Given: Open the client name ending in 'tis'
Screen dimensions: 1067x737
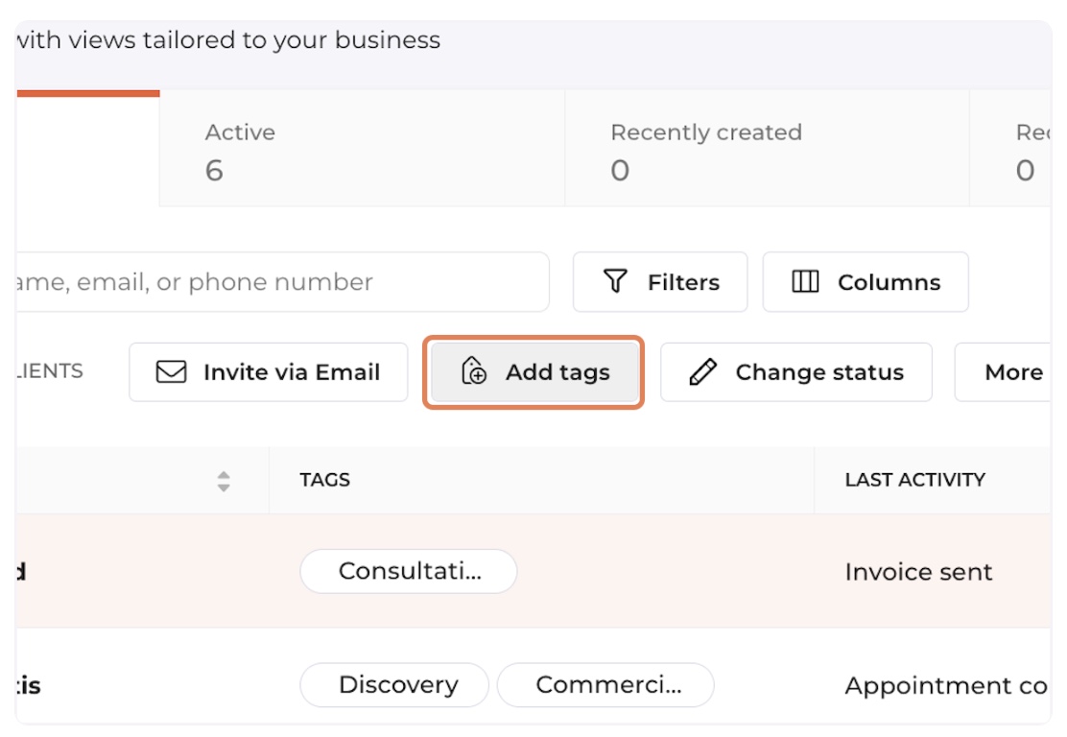Looking at the screenshot, I should pos(29,685).
